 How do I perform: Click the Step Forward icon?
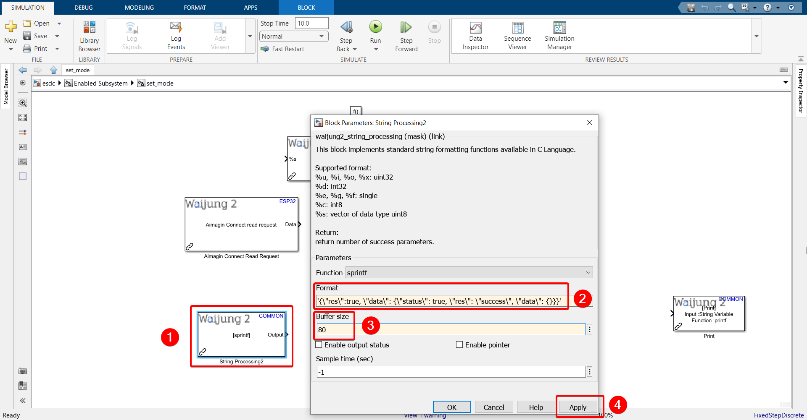(x=406, y=27)
